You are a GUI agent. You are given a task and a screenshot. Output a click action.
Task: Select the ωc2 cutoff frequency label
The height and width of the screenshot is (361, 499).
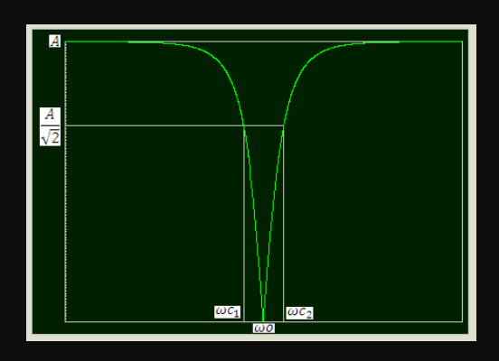tap(299, 312)
